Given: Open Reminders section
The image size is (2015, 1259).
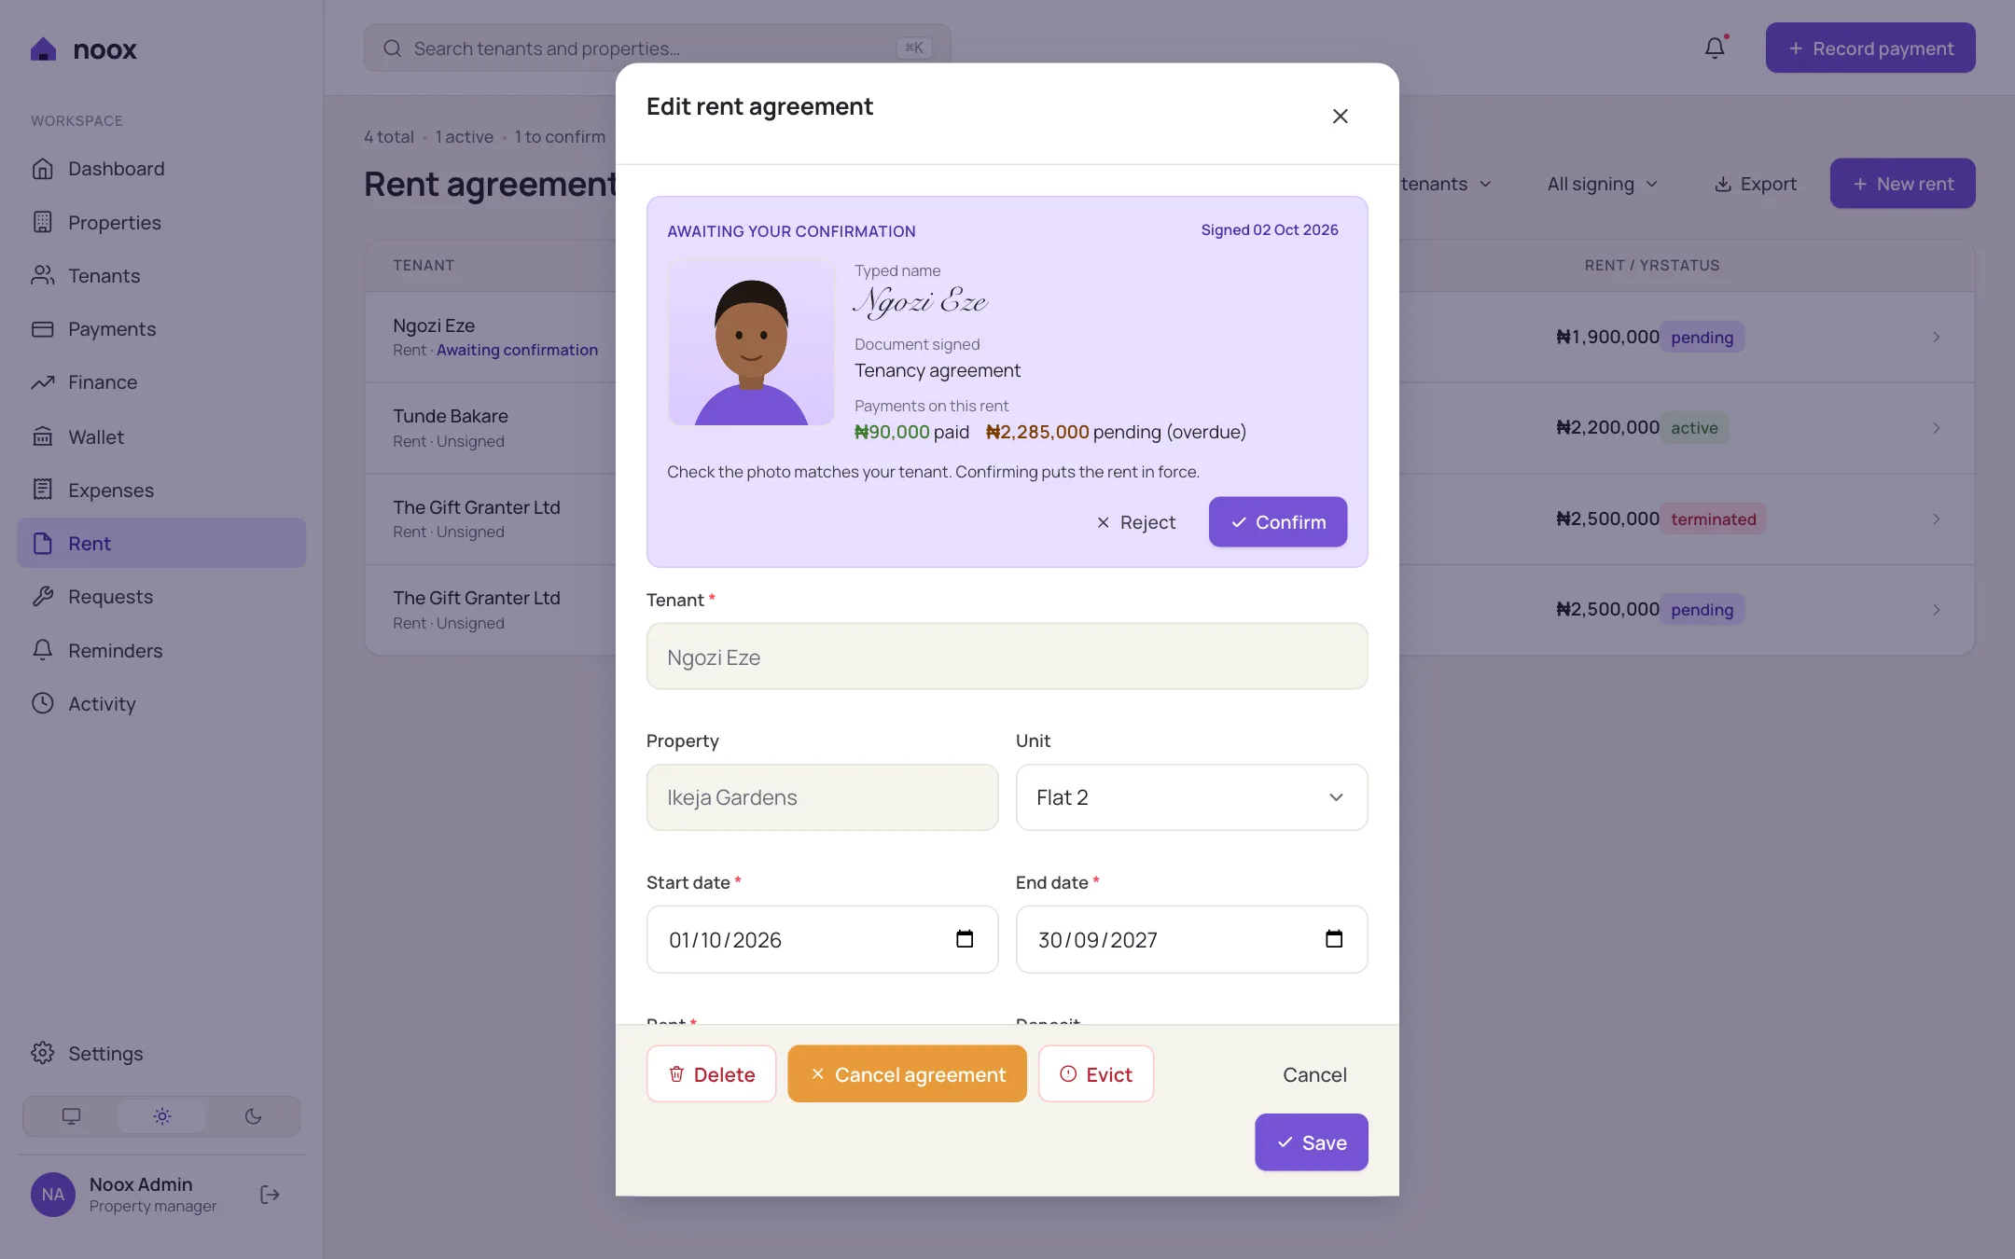Looking at the screenshot, I should tap(161, 650).
